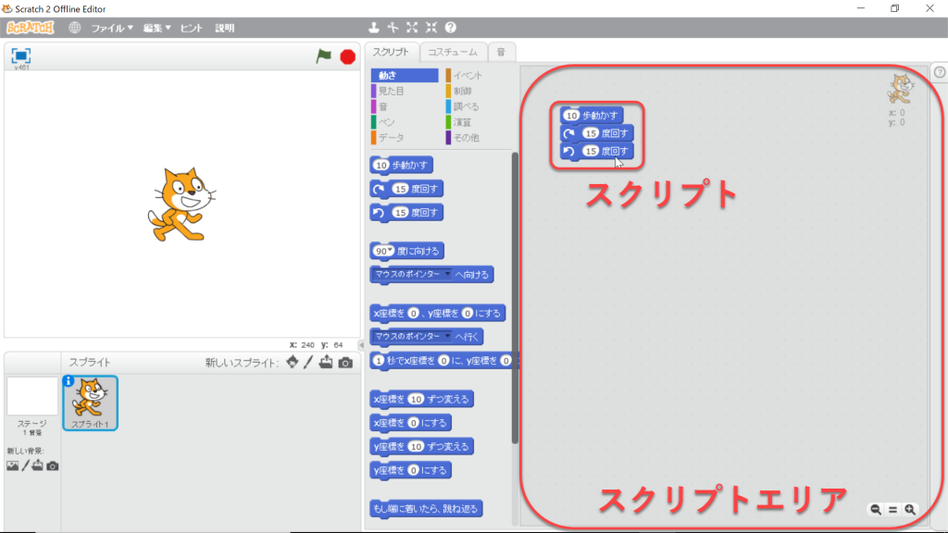Collapse the stage with the small arrow
This screenshot has height=533, width=948.
[361, 345]
